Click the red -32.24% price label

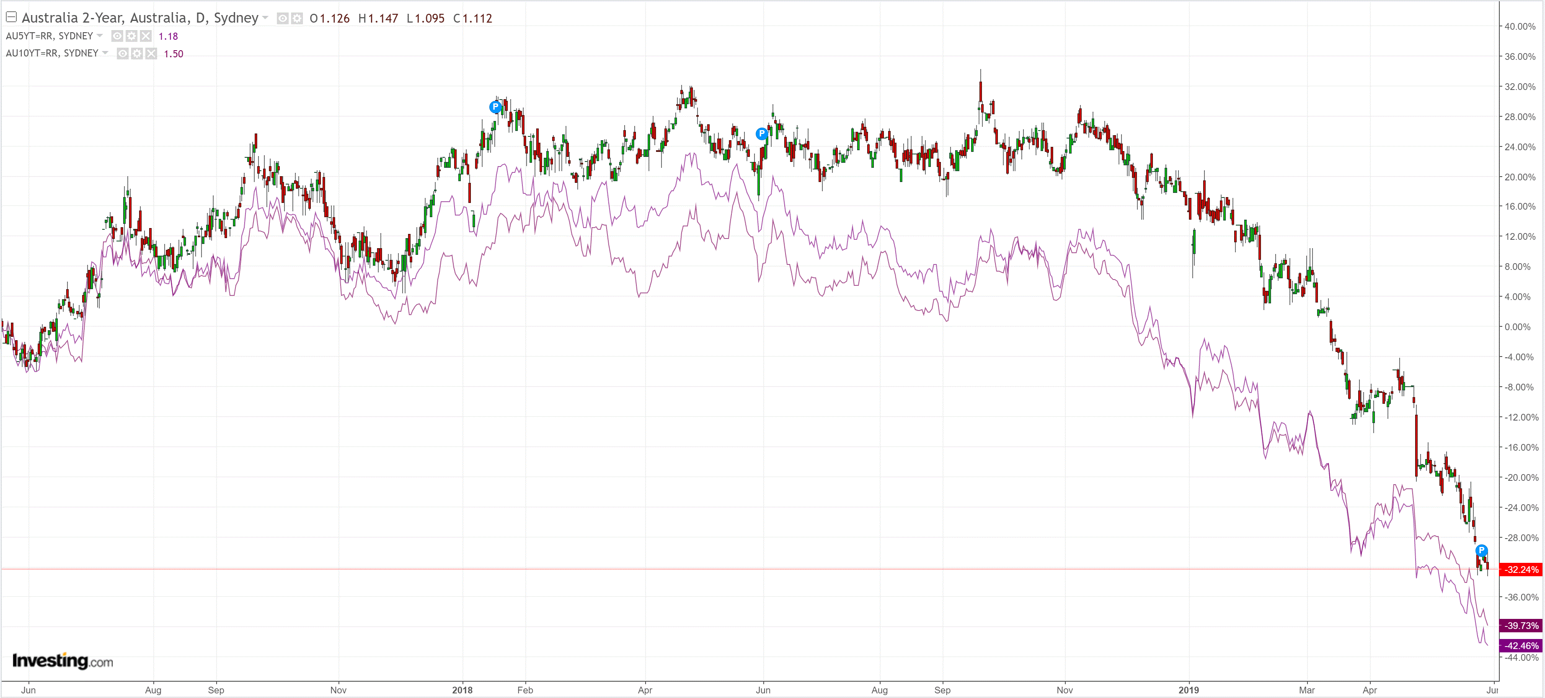1521,569
